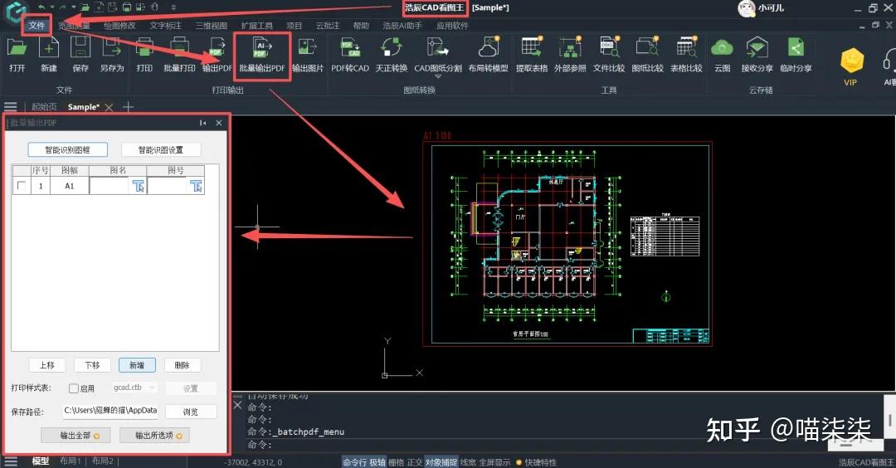The width and height of the screenshot is (896, 468).
Task: Switch to the 起始页 document tab
Action: click(44, 107)
